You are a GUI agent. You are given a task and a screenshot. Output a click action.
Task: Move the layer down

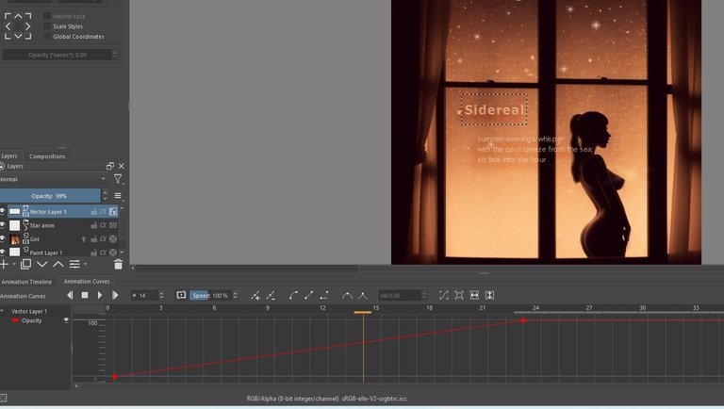42,264
